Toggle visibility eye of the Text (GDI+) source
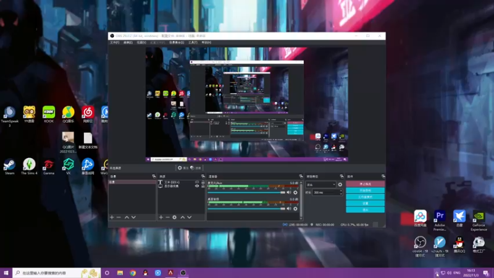Screen dimensions: 494x278 tap(197, 182)
